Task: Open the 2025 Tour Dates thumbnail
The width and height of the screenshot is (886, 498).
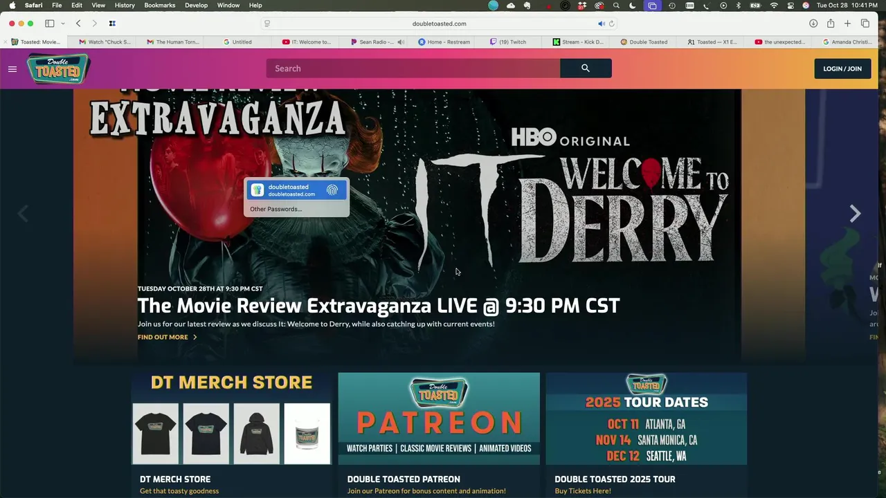Action: [x=647, y=418]
